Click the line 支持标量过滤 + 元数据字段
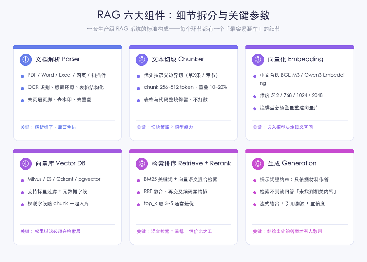Image resolution: width=367 pixels, height=262 pixels. tap(57, 191)
